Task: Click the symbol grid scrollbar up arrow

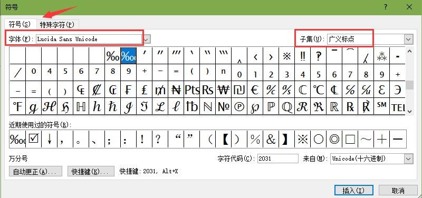Action: point(409,51)
